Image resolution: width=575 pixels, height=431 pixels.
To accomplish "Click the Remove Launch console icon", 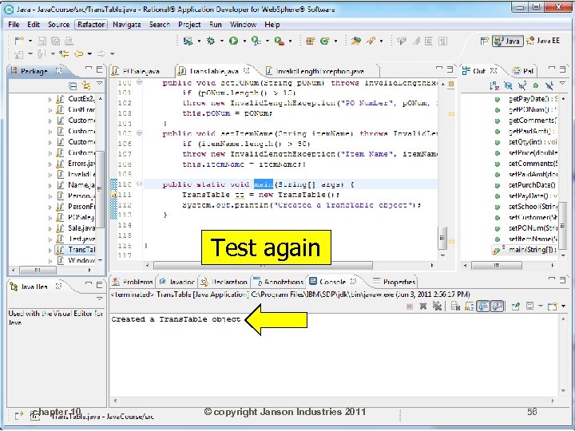I will (x=423, y=306).
